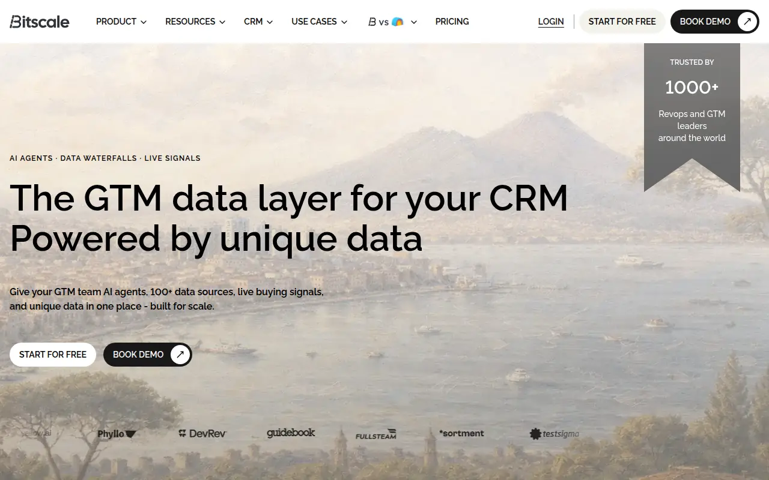Click the colorful competitor logo icon in nav
The height and width of the screenshot is (480, 769).
pos(398,22)
